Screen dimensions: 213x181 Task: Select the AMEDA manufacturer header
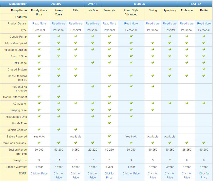[56, 4]
